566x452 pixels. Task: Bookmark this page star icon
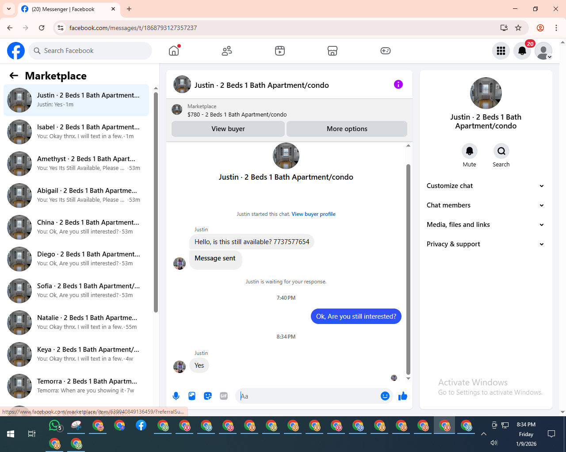(518, 28)
